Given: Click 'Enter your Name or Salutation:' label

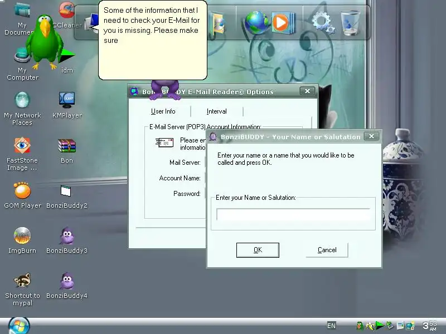Looking at the screenshot, I should [x=256, y=198].
